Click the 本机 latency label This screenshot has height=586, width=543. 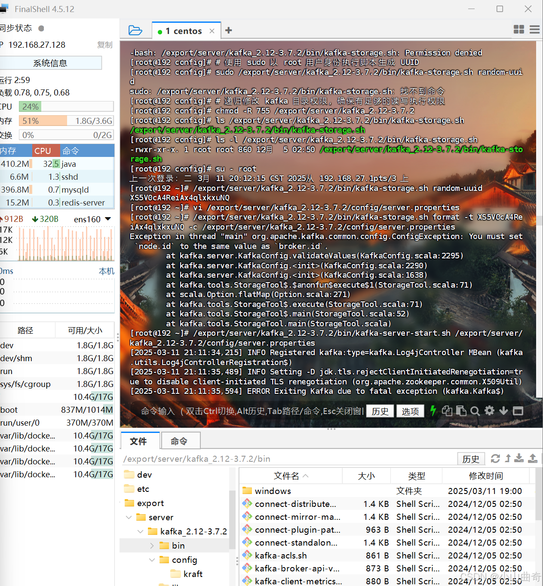[x=107, y=271]
